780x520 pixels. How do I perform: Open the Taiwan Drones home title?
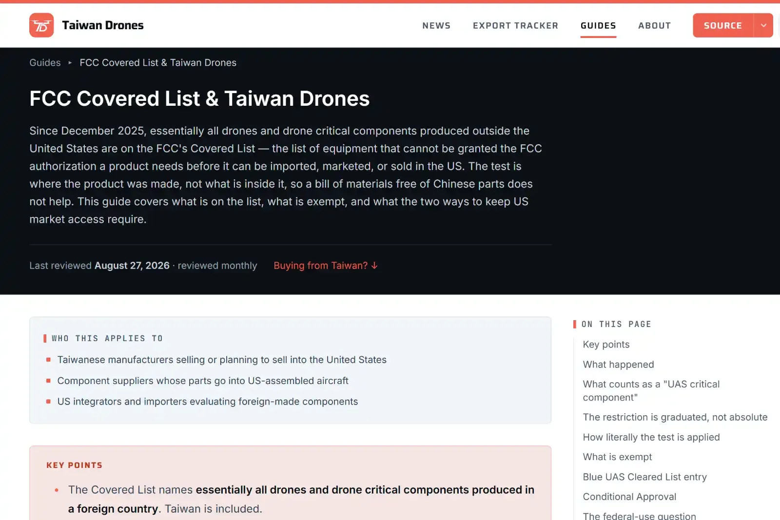point(103,25)
